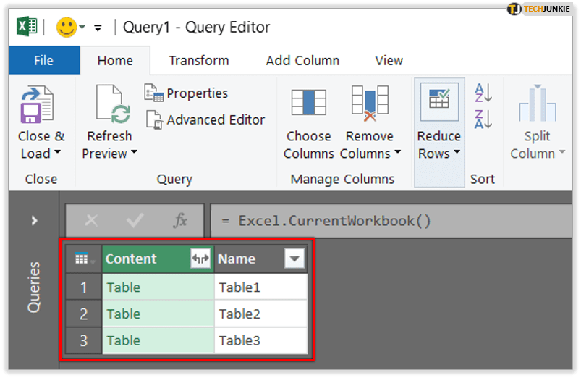Click the Choose Columns icon
Viewport: 581px width, 378px height.
tap(308, 103)
